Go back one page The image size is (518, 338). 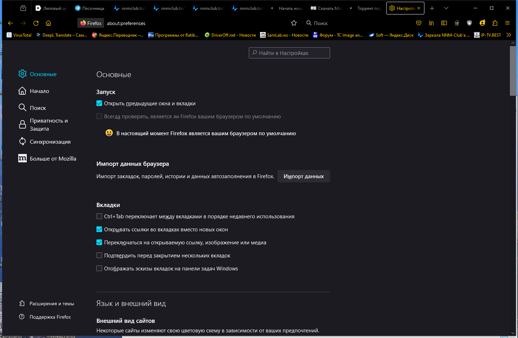click(x=11, y=23)
